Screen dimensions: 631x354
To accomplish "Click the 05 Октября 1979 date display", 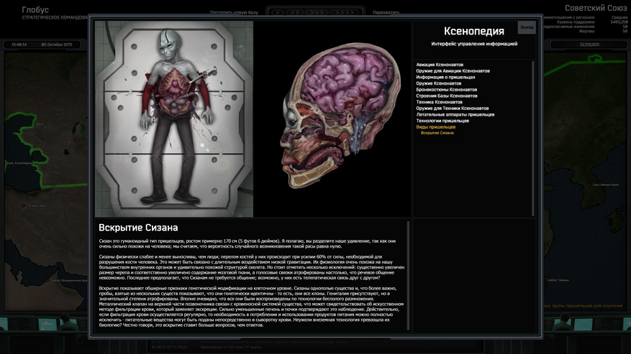I will [x=57, y=45].
